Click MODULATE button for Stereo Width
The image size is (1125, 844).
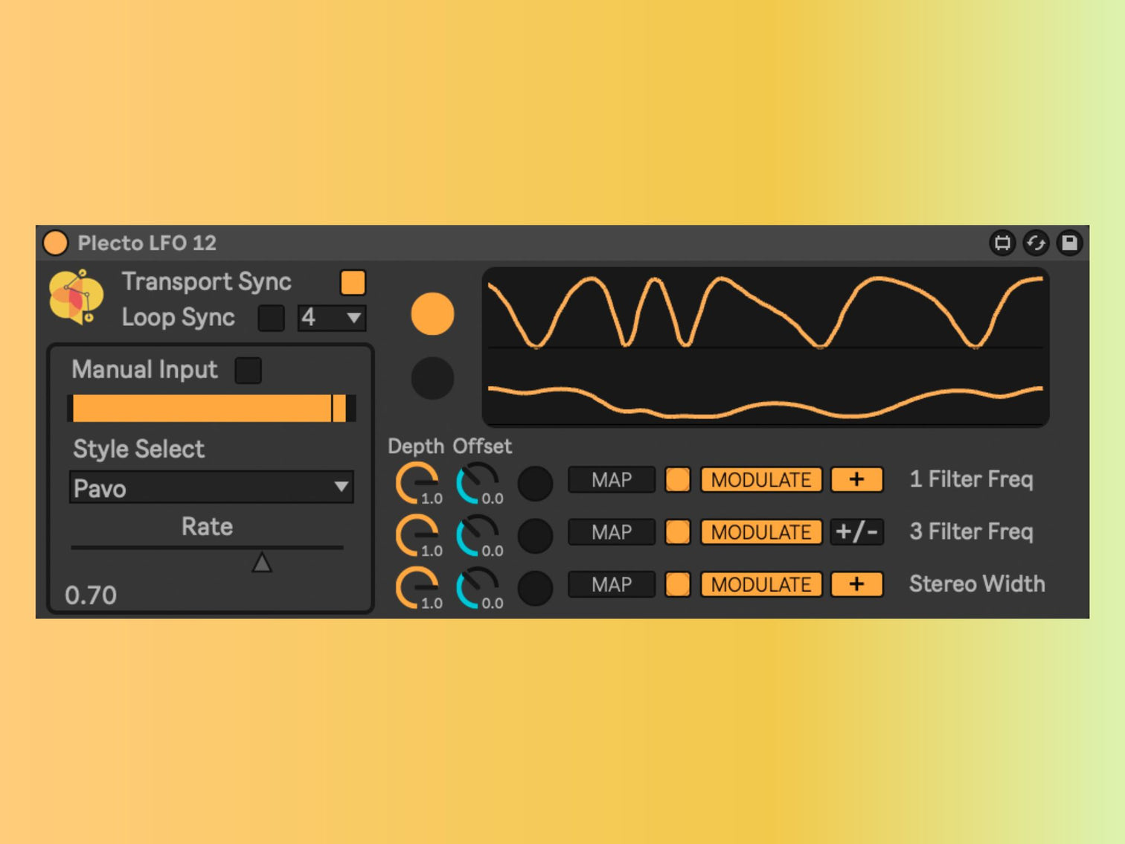761,585
